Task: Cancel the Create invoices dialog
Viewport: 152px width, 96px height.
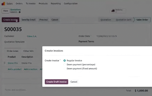Action: [x=74, y=82]
